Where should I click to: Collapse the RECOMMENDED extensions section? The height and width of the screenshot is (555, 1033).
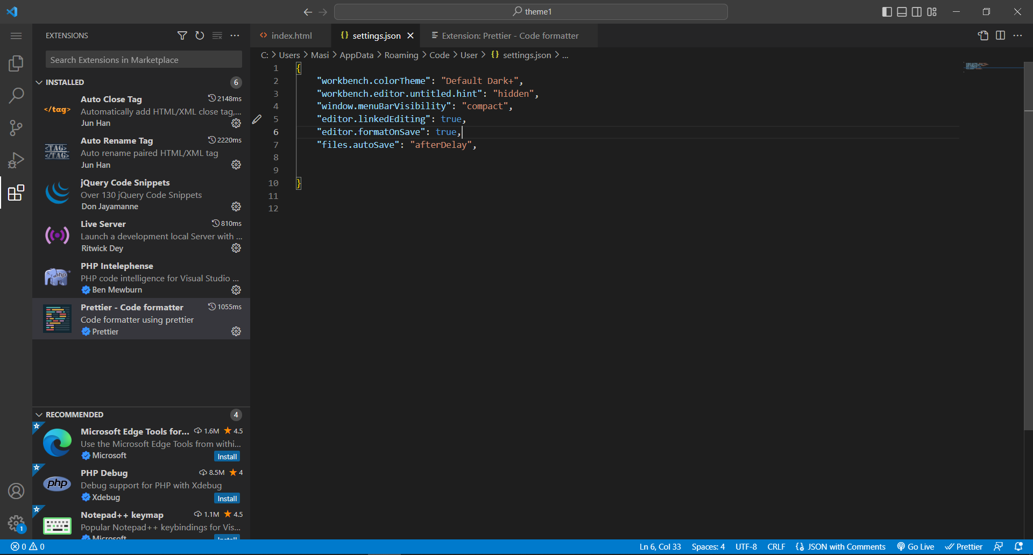click(x=141, y=415)
